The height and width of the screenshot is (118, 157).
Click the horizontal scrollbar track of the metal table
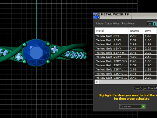pyautogui.click(x=128, y=82)
